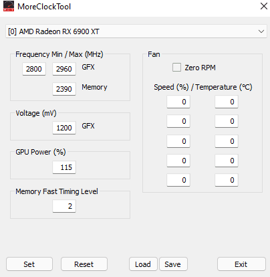Click the Exit button
This screenshot has width=270, height=277.
(x=241, y=264)
